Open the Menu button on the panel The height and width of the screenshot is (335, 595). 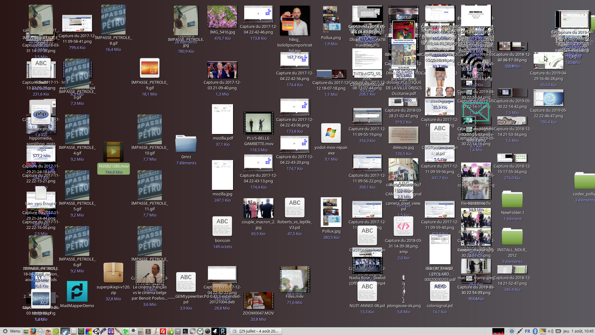point(11,331)
